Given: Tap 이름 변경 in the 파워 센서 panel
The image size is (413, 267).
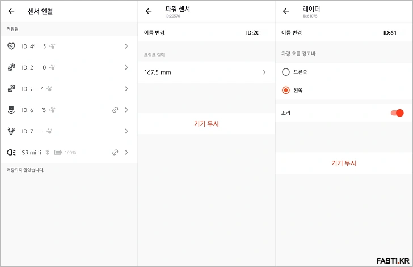Looking at the screenshot, I should [155, 33].
